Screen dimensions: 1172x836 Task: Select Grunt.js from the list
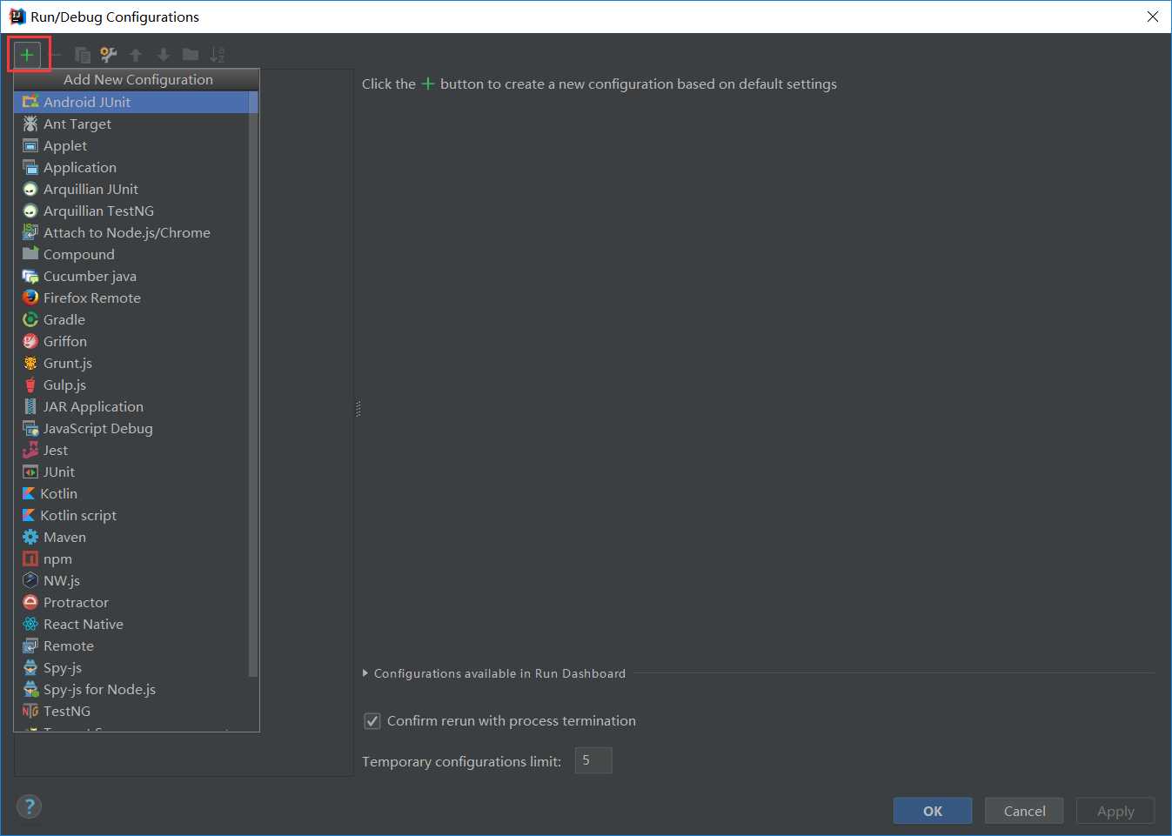[131, 363]
